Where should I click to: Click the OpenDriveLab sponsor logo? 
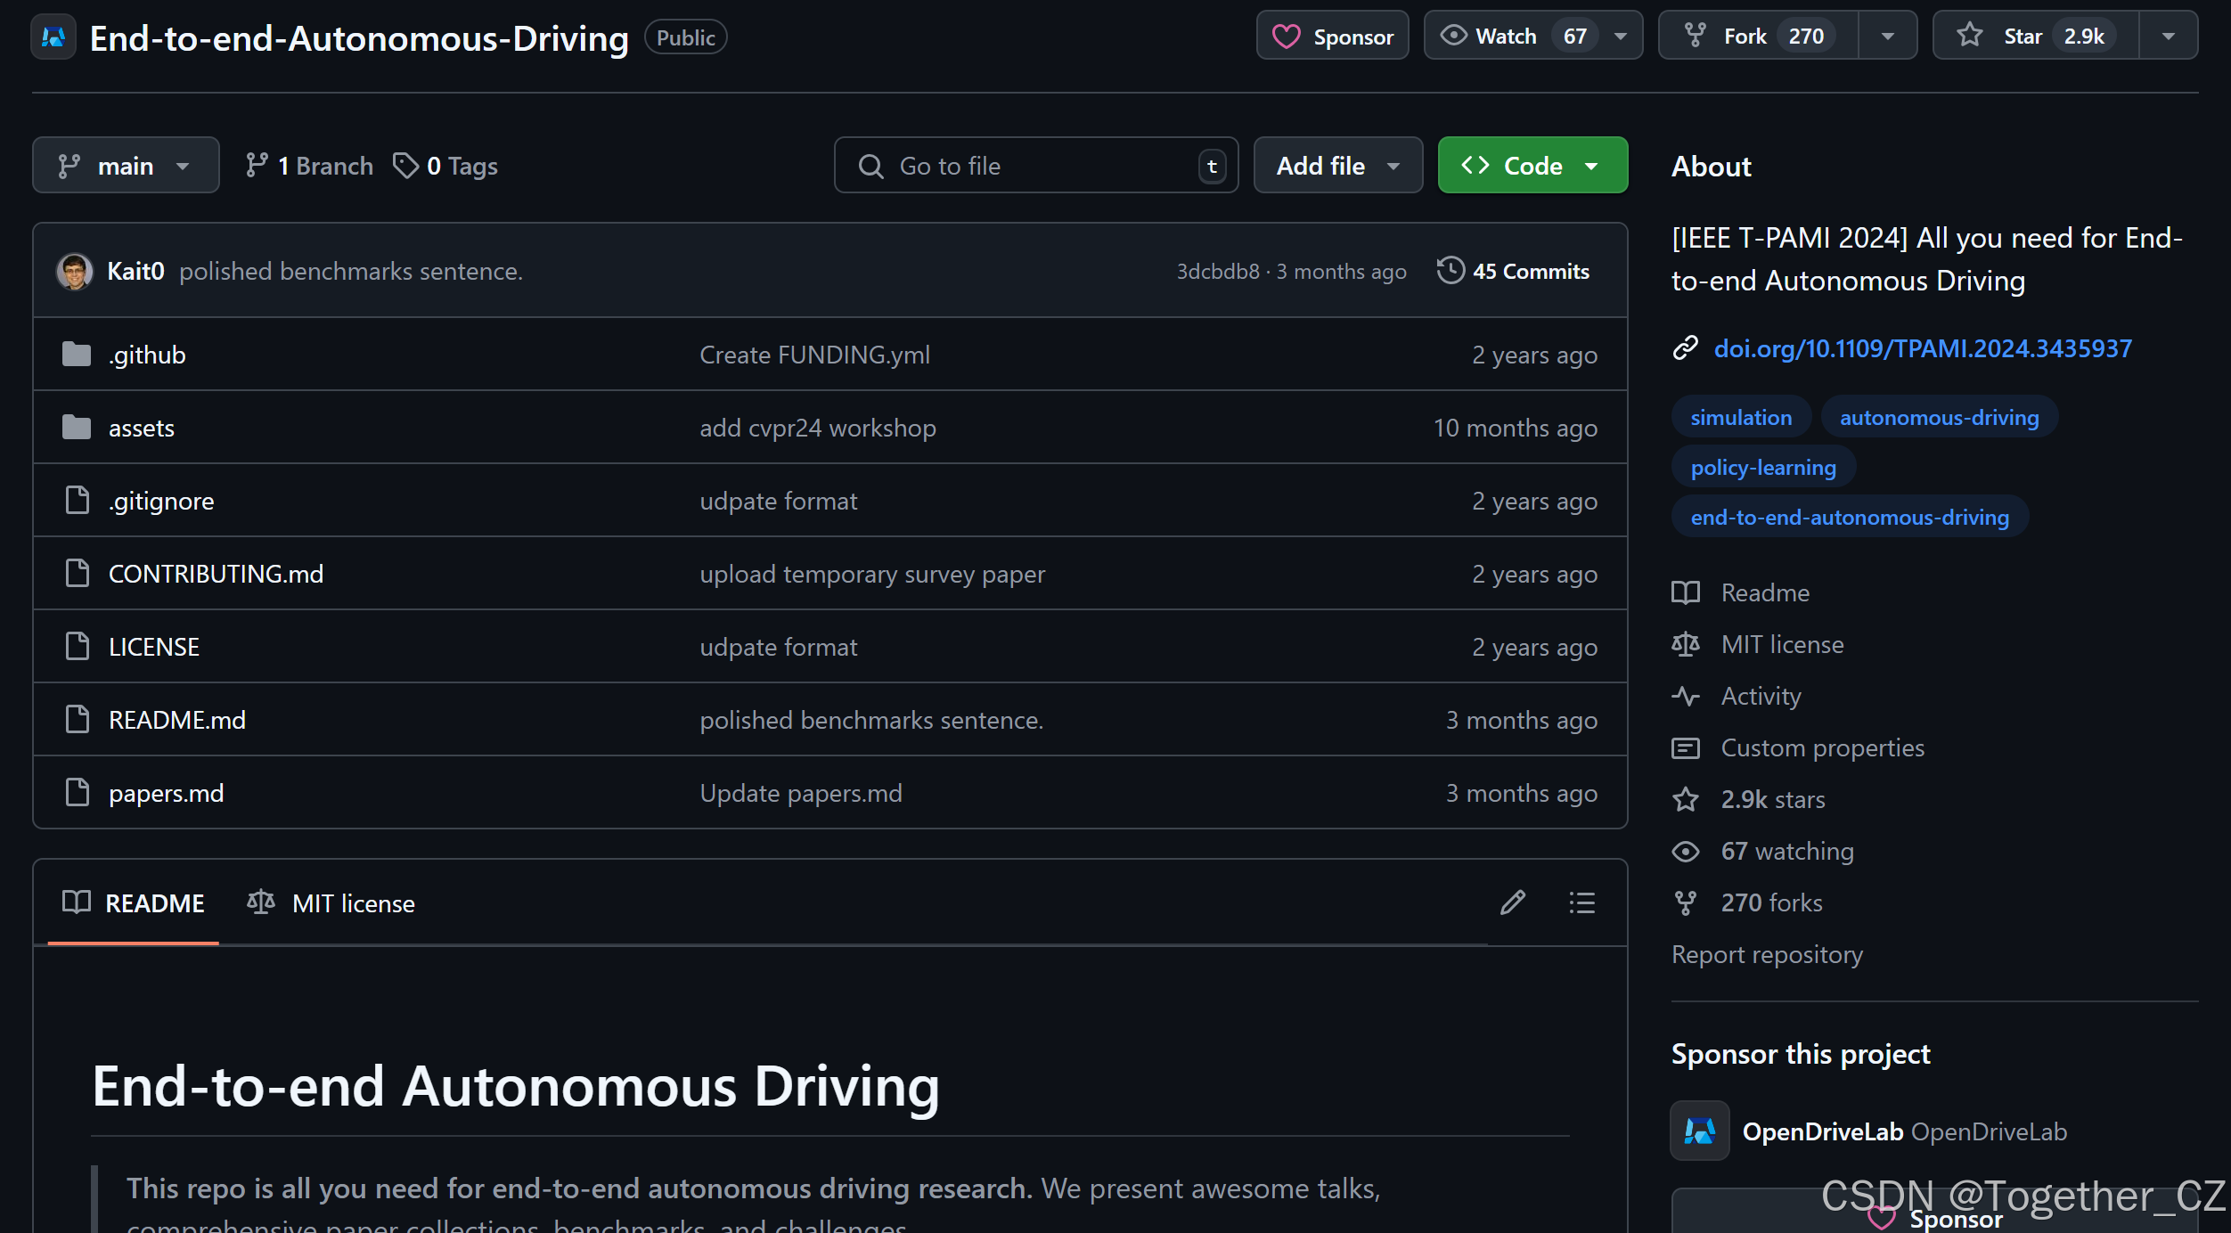click(x=1699, y=1131)
